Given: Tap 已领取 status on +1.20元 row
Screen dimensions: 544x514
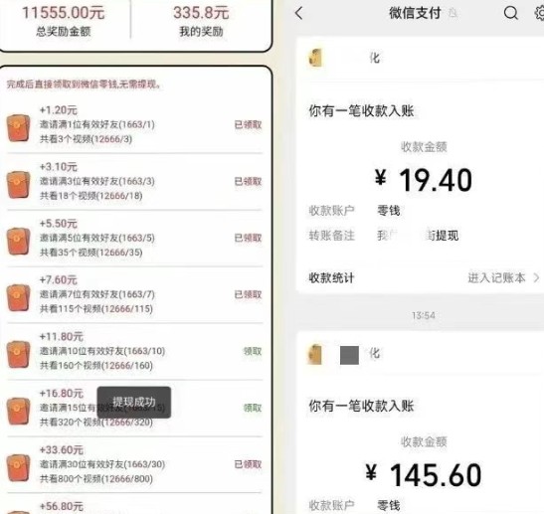Looking at the screenshot, I should pos(248,125).
